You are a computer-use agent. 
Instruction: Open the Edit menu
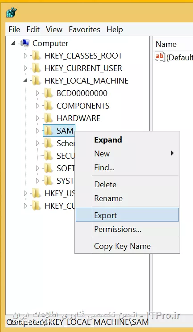(x=33, y=29)
